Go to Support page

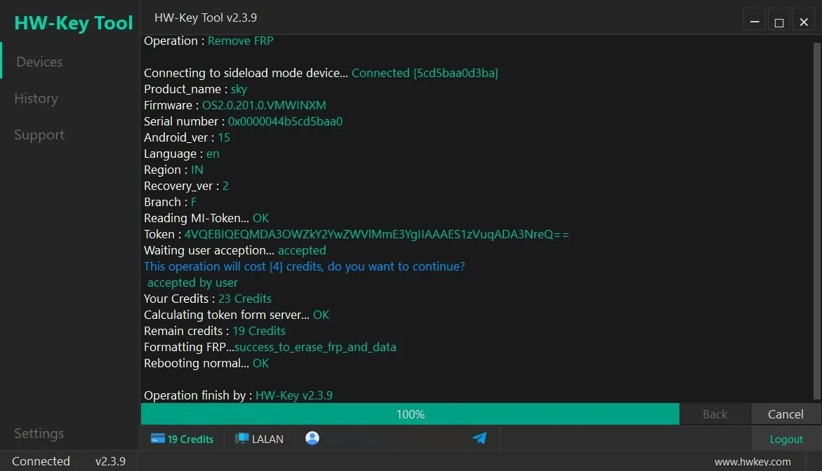[39, 135]
